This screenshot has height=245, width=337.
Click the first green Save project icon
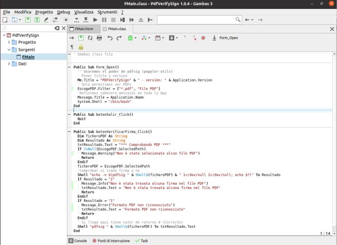click(27, 20)
